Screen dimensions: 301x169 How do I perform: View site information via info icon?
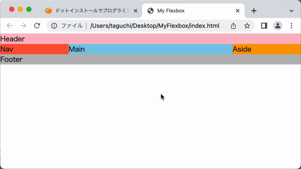click(x=54, y=26)
